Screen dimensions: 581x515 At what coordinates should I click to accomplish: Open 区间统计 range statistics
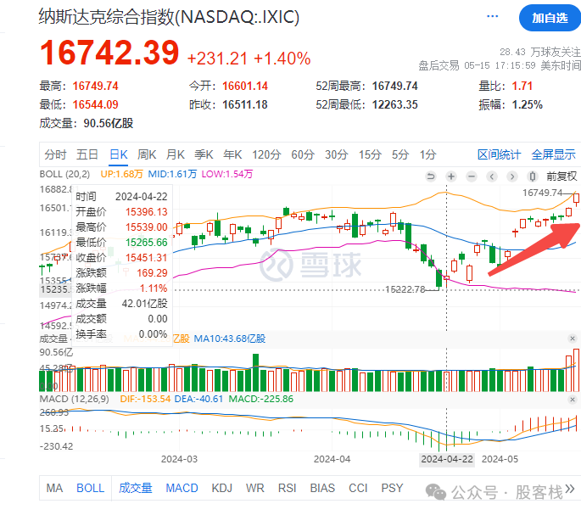[x=499, y=154]
